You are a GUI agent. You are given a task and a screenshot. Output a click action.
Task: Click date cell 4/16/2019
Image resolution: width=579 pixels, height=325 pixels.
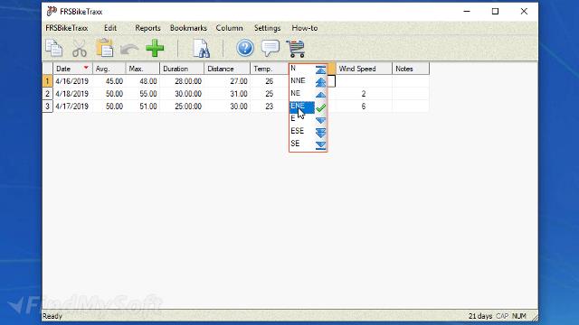pos(72,81)
